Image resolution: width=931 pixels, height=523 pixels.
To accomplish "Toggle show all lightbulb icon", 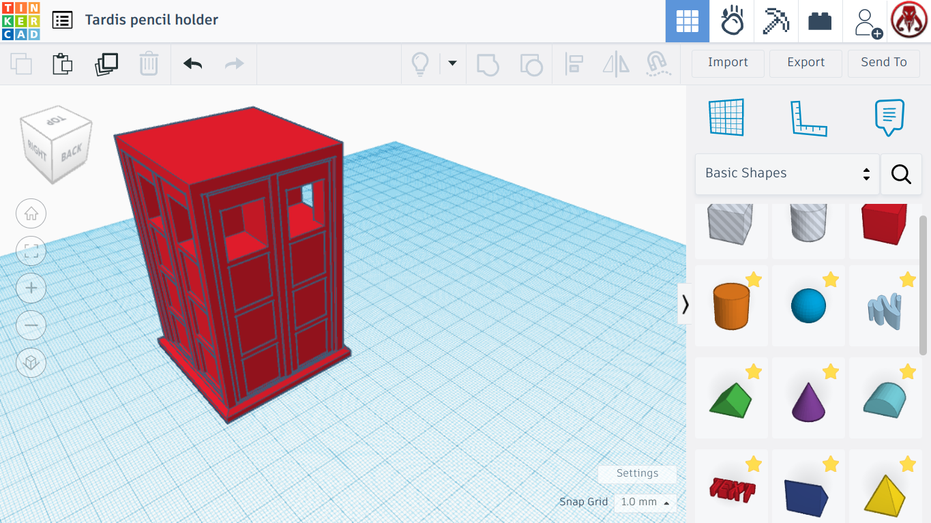I will tap(419, 64).
